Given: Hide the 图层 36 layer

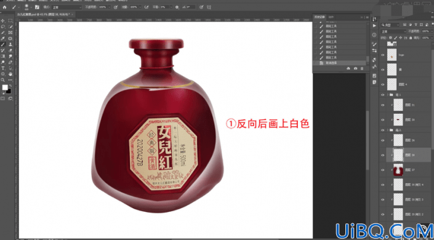Looking at the screenshot, I should click(383, 140).
